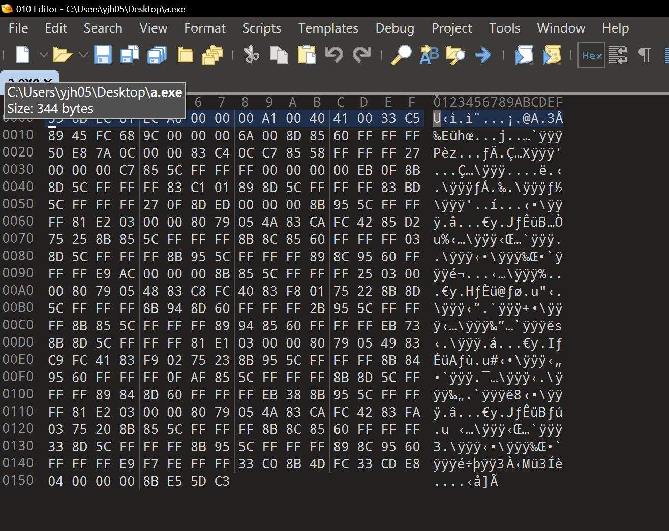Undo the last edit

click(x=334, y=54)
